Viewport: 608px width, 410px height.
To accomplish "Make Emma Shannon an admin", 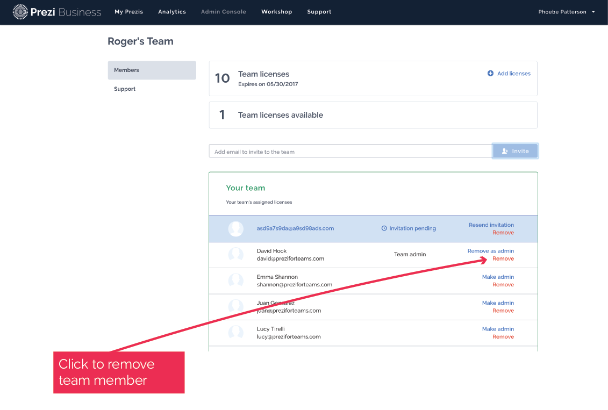I will click(498, 277).
